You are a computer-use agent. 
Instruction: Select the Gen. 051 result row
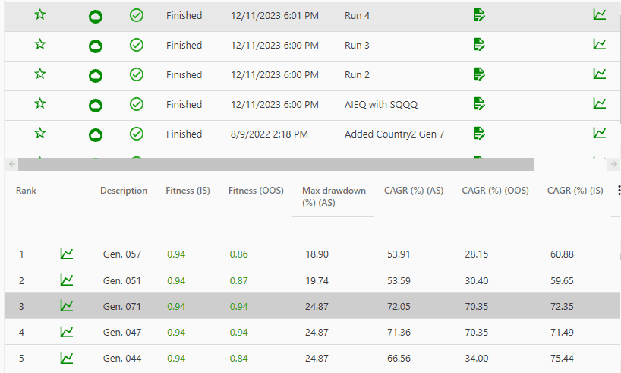click(313, 280)
